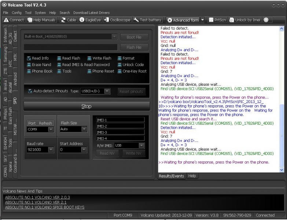This screenshot has width=287, height=220.
Task: Click the Stop button
Action: coord(87,106)
